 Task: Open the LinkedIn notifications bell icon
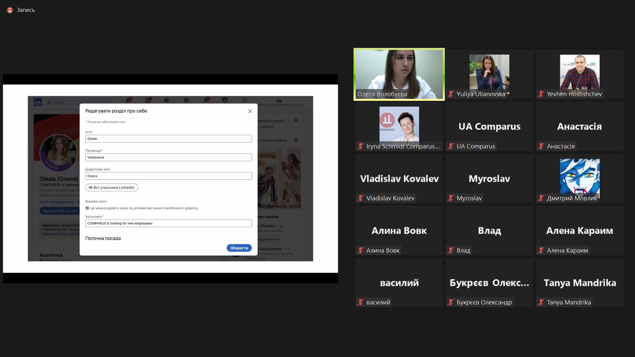tap(206, 100)
